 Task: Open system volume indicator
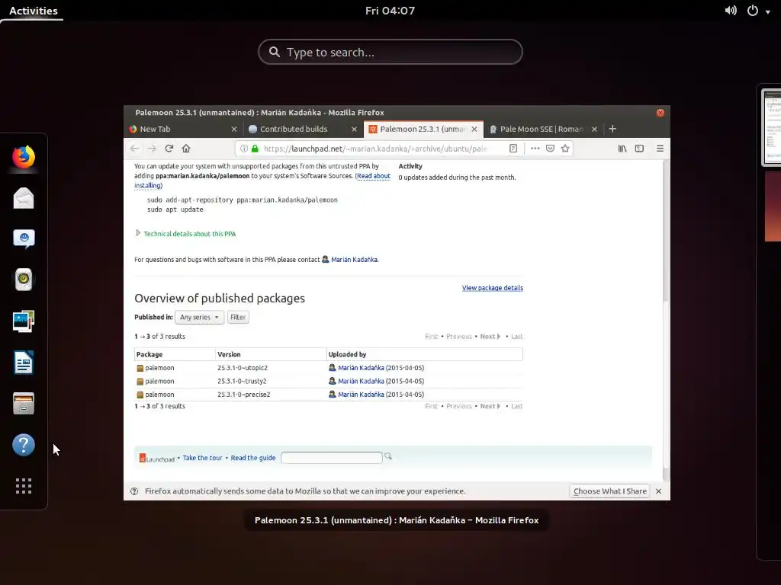730,11
